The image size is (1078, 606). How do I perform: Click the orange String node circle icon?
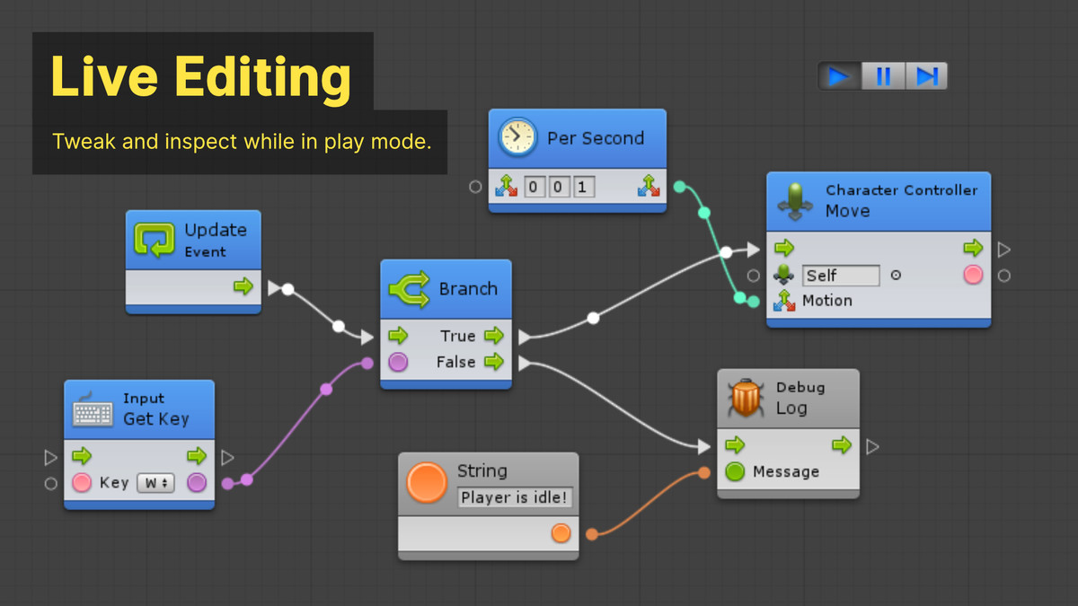coord(427,482)
